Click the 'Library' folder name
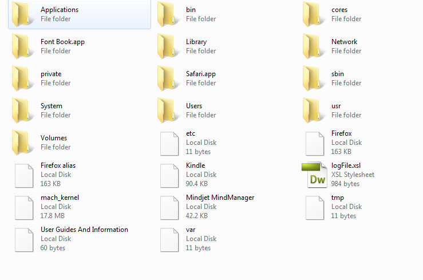This screenshot has width=423, height=280. (196, 42)
